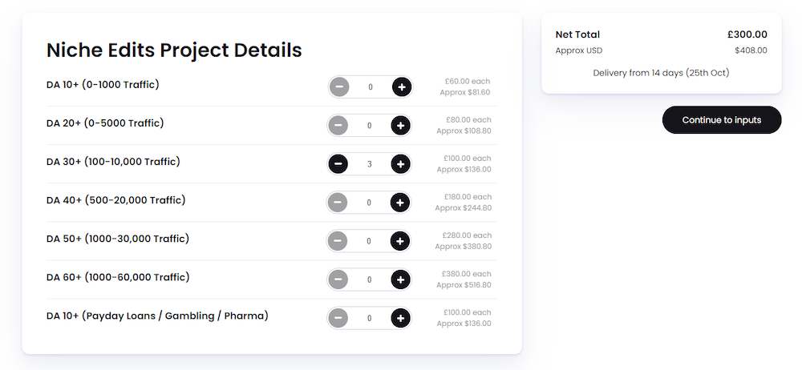Add one DA 20+ (0-5000 Traffic) link
802x370 pixels.
pyautogui.click(x=400, y=125)
